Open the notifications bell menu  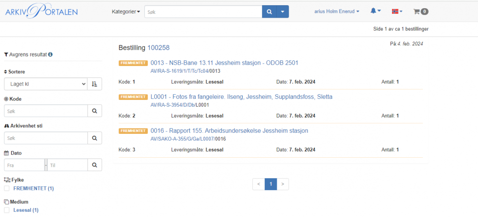point(375,11)
